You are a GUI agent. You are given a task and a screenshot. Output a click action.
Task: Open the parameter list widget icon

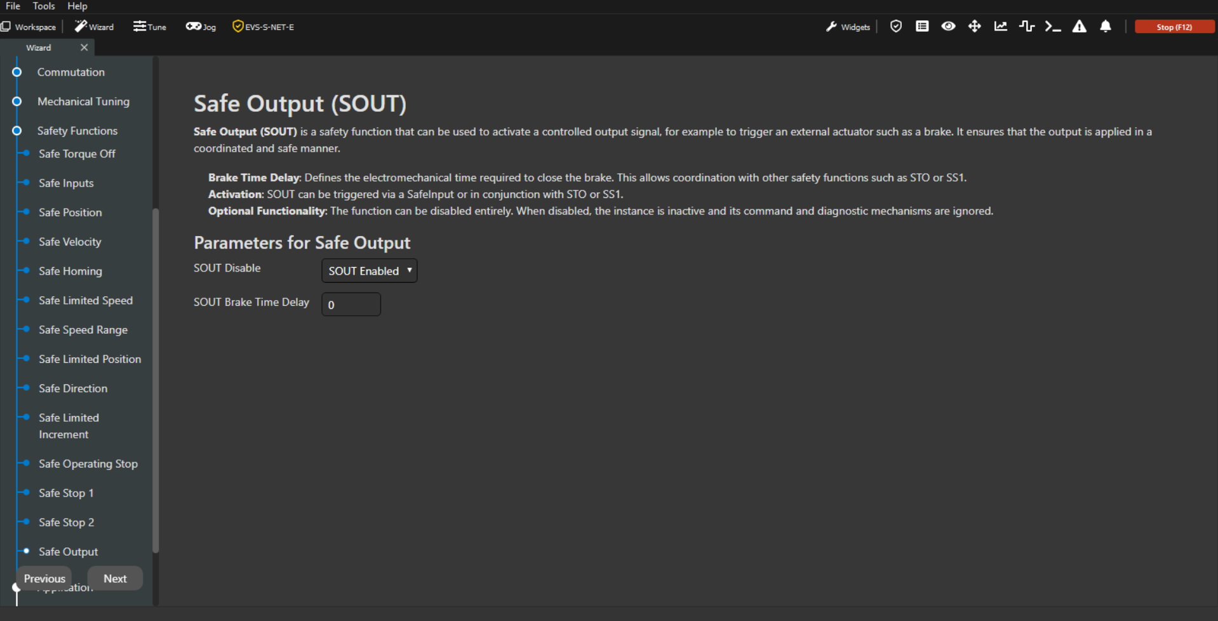pyautogui.click(x=922, y=27)
